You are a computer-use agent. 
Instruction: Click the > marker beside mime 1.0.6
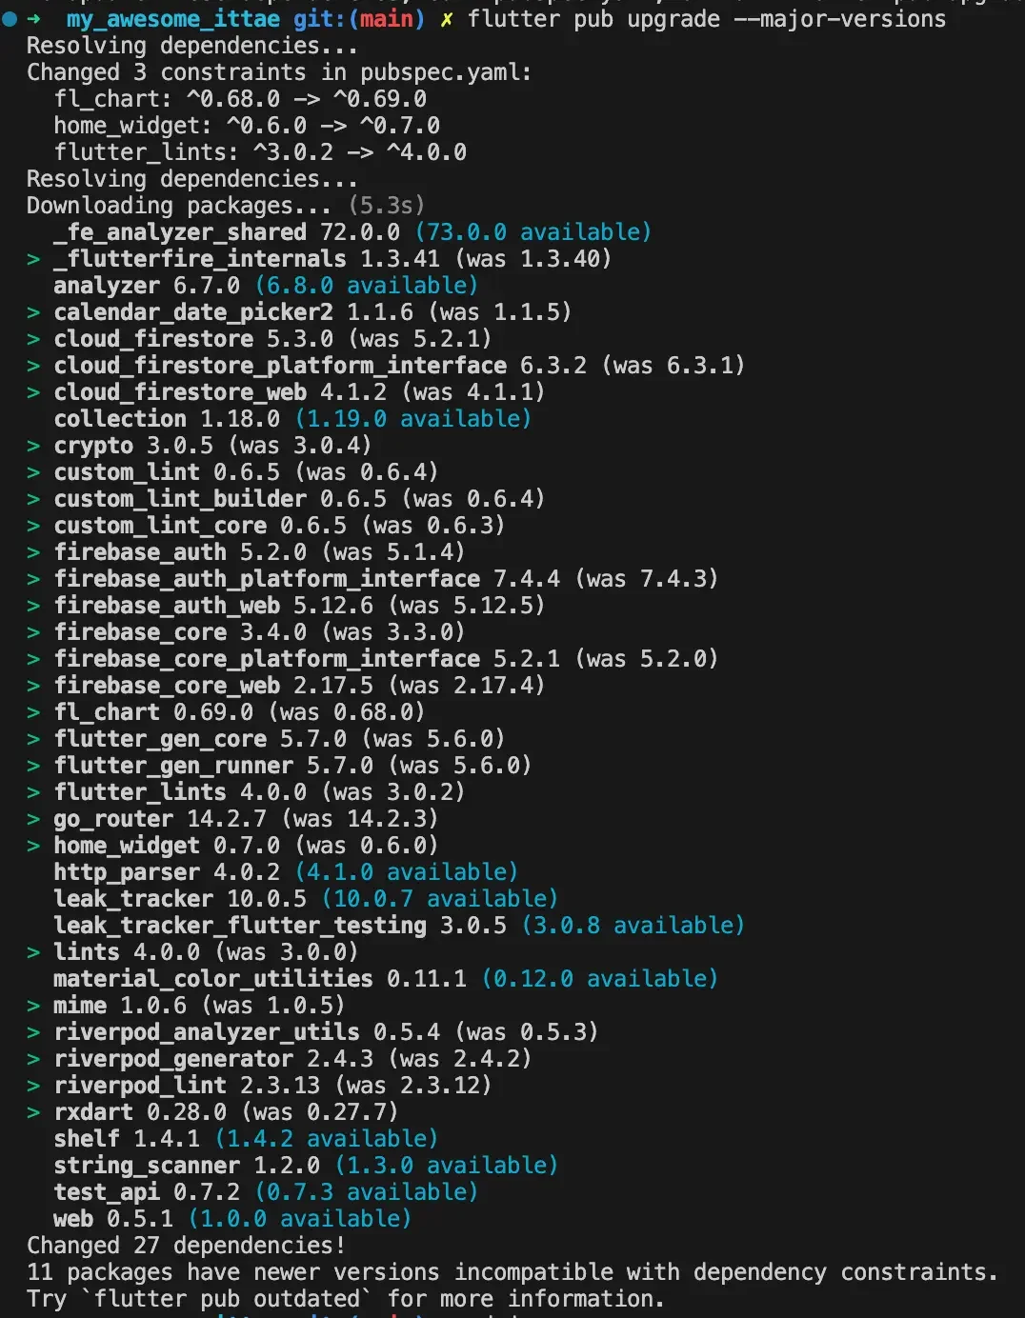33,1006
